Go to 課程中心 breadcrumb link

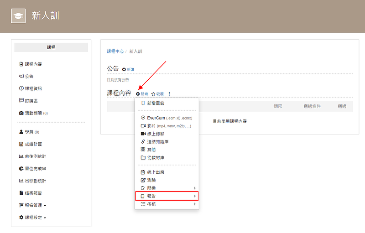(115, 52)
